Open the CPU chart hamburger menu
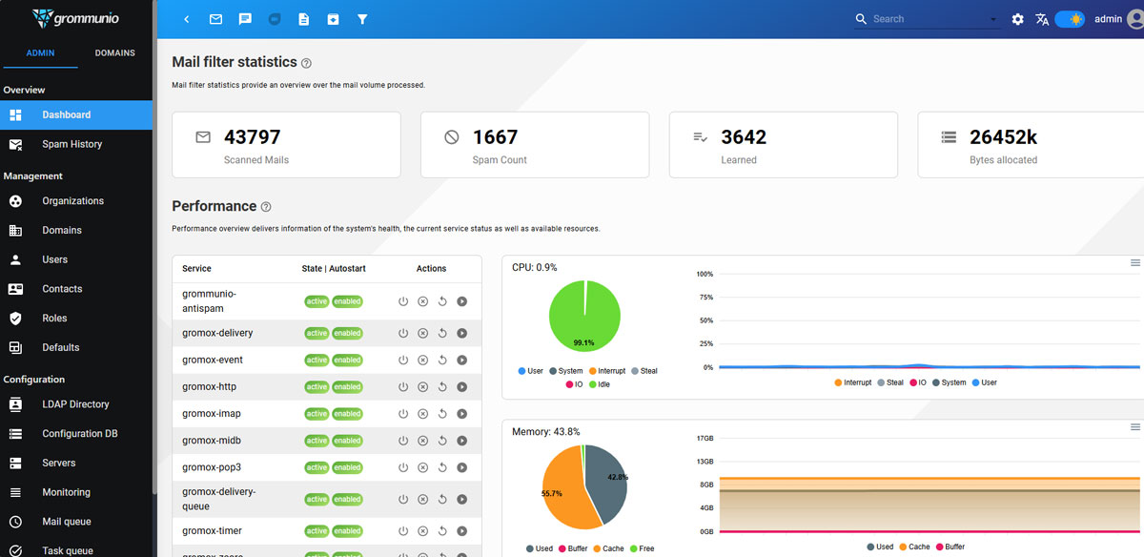This screenshot has height=557, width=1144. [1134, 260]
